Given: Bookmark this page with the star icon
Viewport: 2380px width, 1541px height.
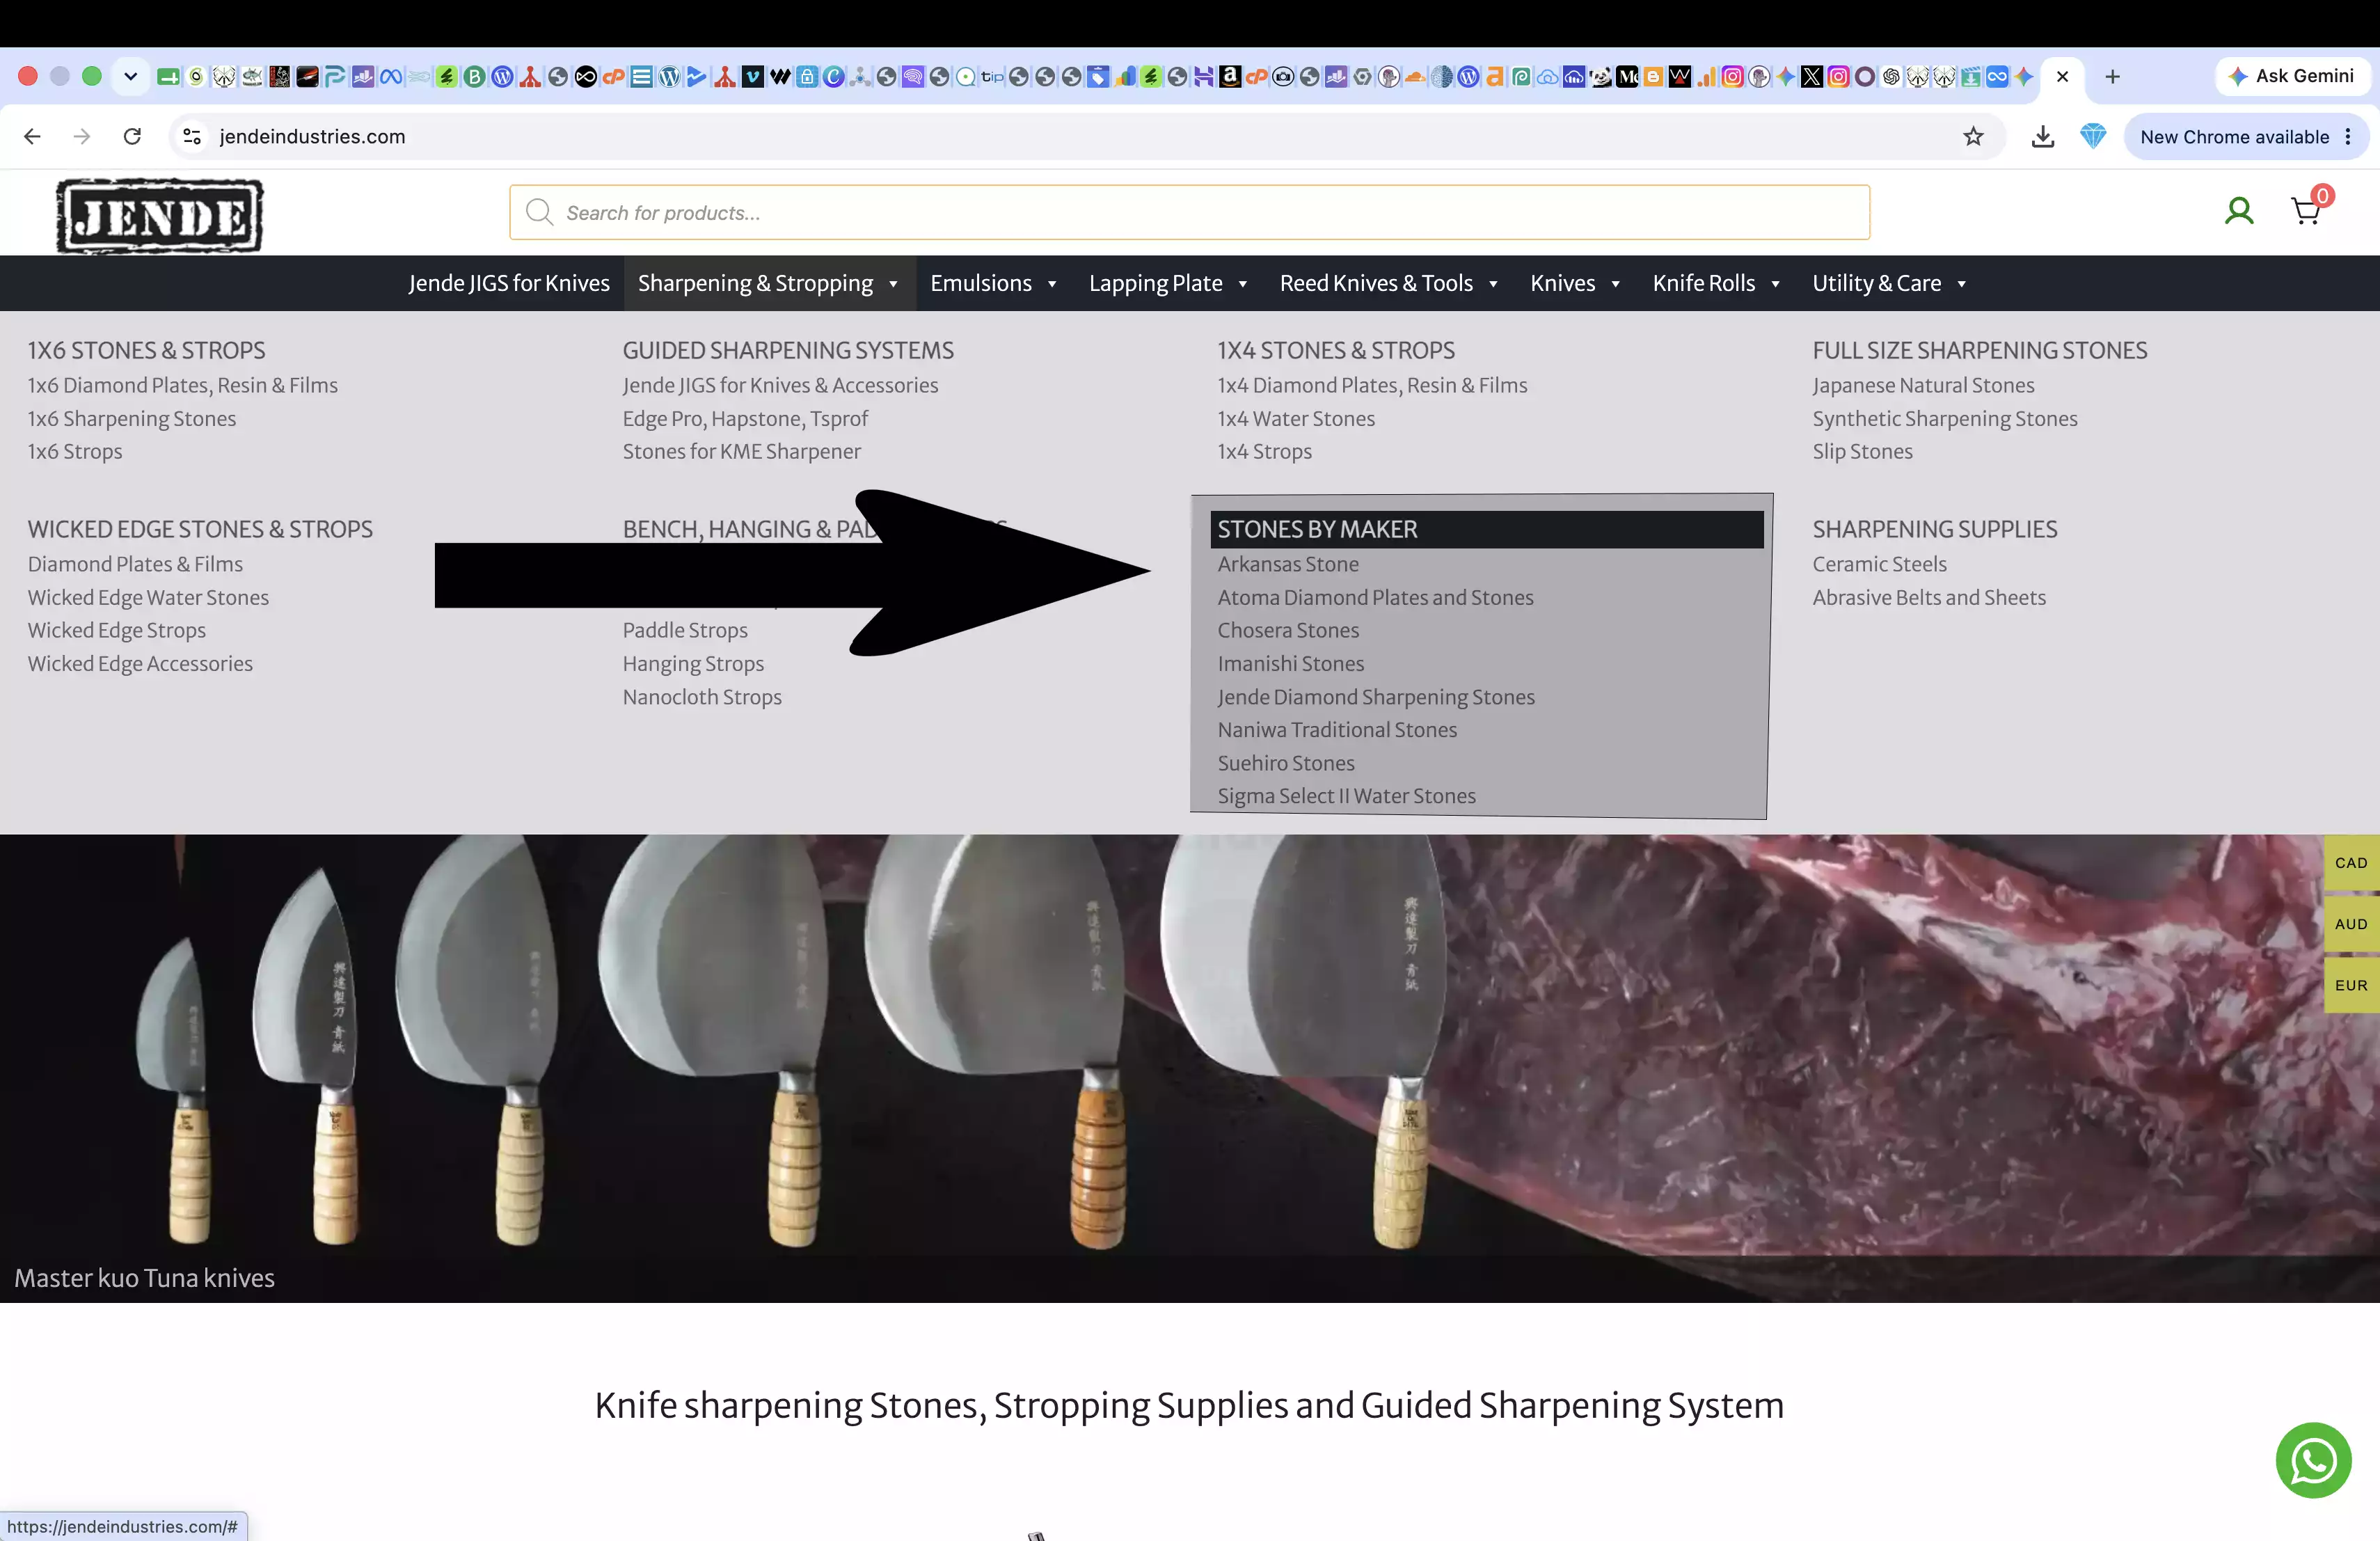Looking at the screenshot, I should click(x=1972, y=136).
